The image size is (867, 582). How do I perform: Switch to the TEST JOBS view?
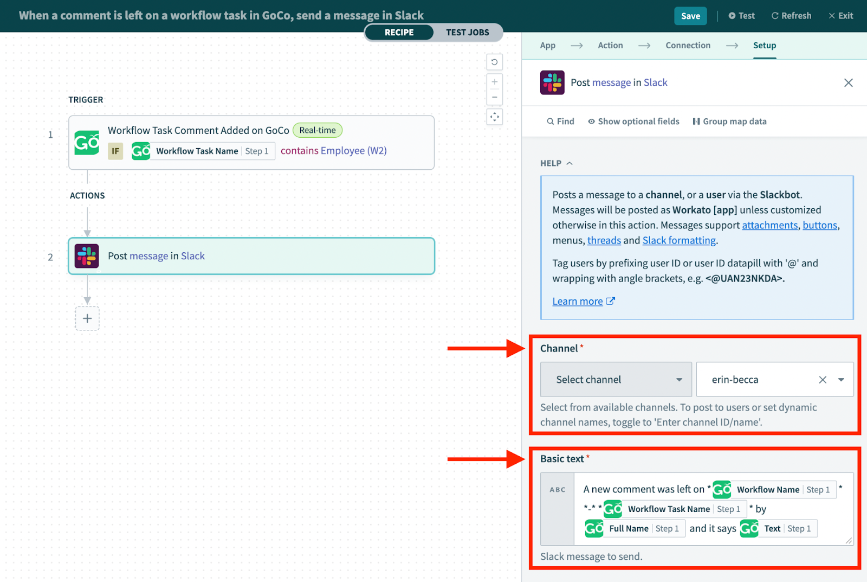coord(468,33)
